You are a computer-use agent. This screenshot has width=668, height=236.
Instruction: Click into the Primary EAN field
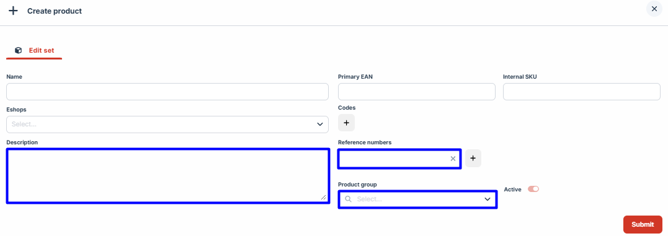coord(417,92)
